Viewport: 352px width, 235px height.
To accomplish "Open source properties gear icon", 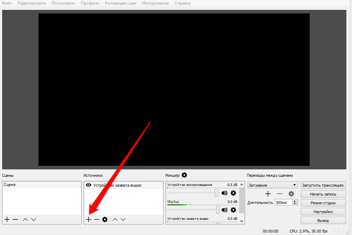I will coord(105,219).
